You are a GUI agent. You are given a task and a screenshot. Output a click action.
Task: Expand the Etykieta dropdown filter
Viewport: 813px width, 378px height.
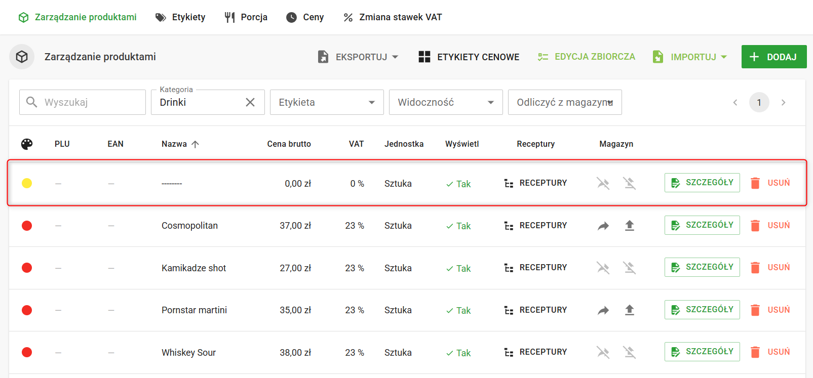[x=327, y=102]
